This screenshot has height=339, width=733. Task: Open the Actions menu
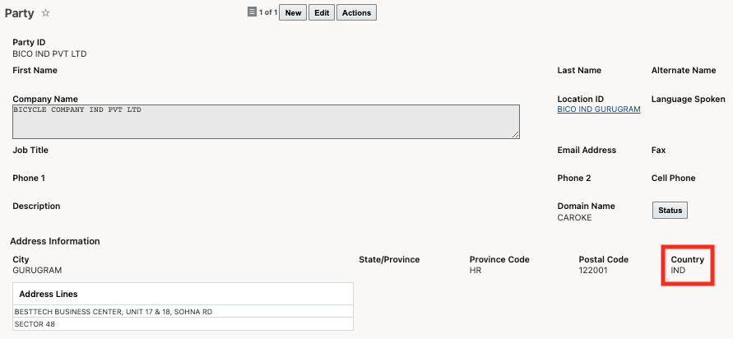[x=356, y=13]
